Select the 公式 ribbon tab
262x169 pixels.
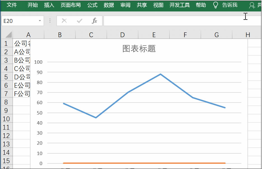click(x=92, y=5)
